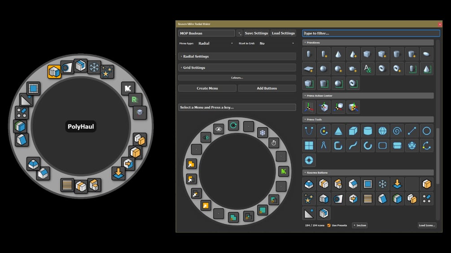Select the green R icon in PolyHaul radial
The height and width of the screenshot is (253, 451).
click(135, 100)
